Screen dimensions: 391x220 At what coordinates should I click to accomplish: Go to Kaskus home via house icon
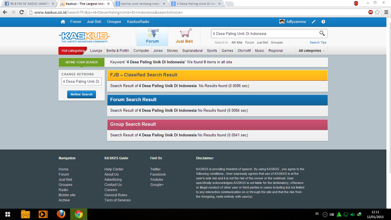(63, 22)
